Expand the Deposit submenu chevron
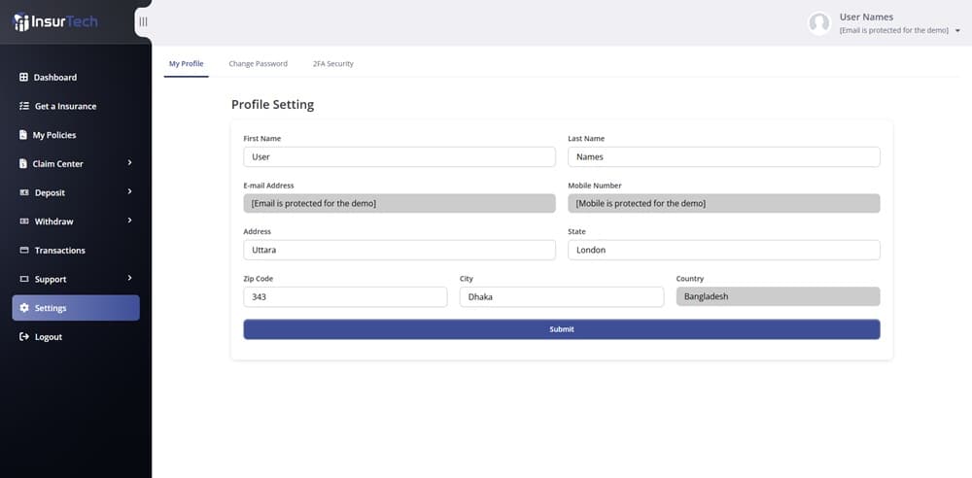Viewport: 972px width, 478px height. 129,191
